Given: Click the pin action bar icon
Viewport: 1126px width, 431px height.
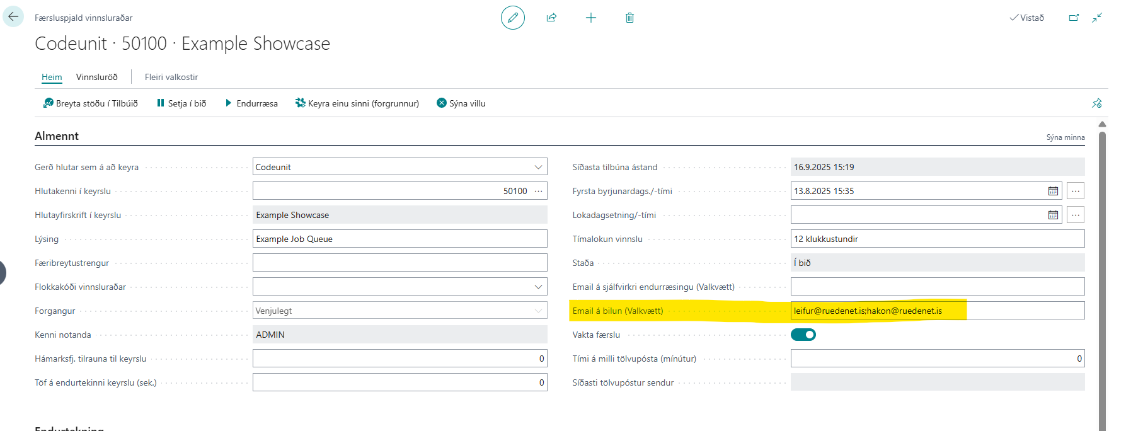Looking at the screenshot, I should [1096, 103].
